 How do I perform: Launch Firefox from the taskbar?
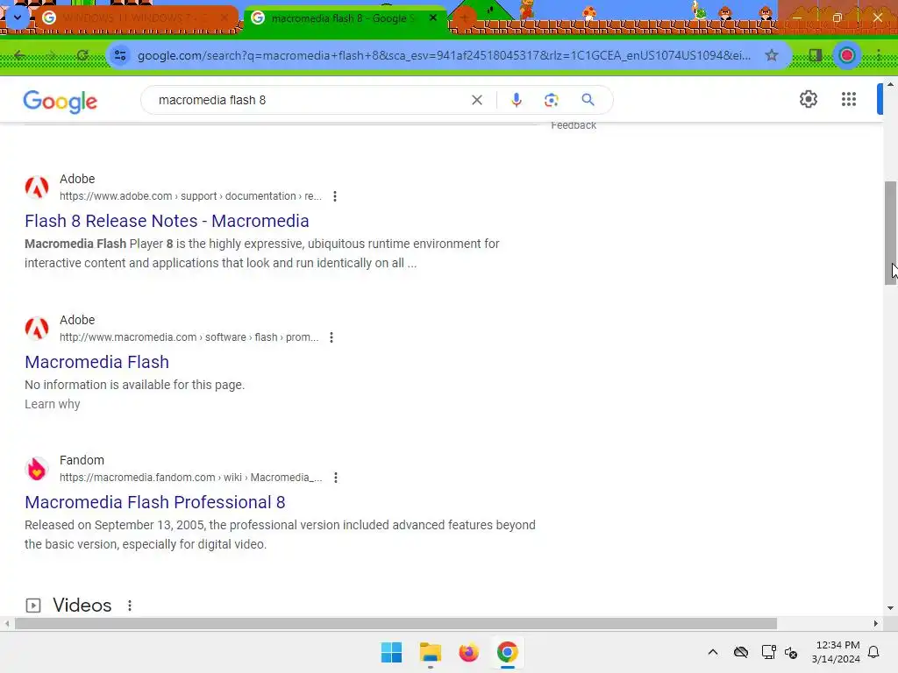tap(468, 652)
